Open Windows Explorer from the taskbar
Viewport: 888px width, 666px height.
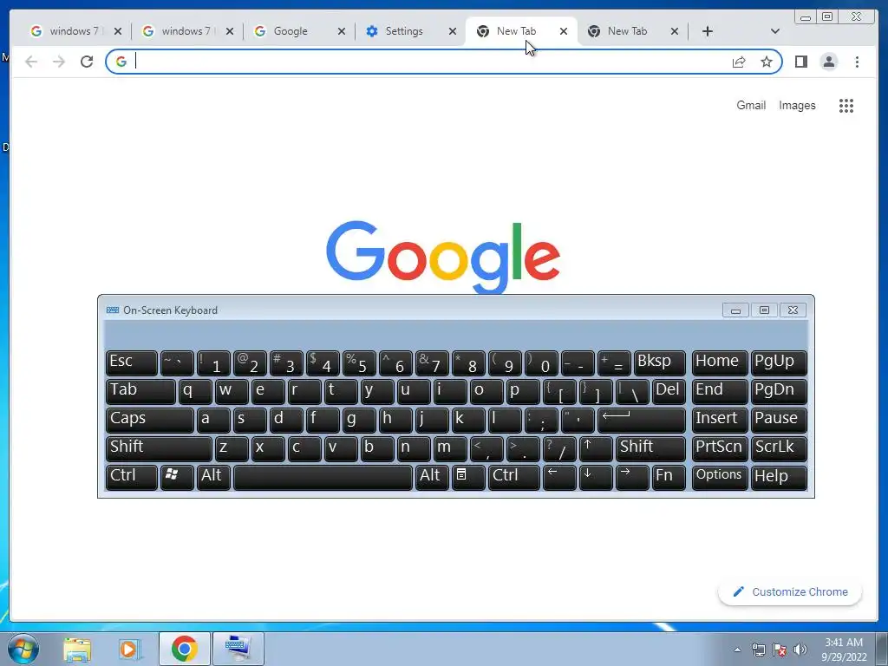pos(77,650)
